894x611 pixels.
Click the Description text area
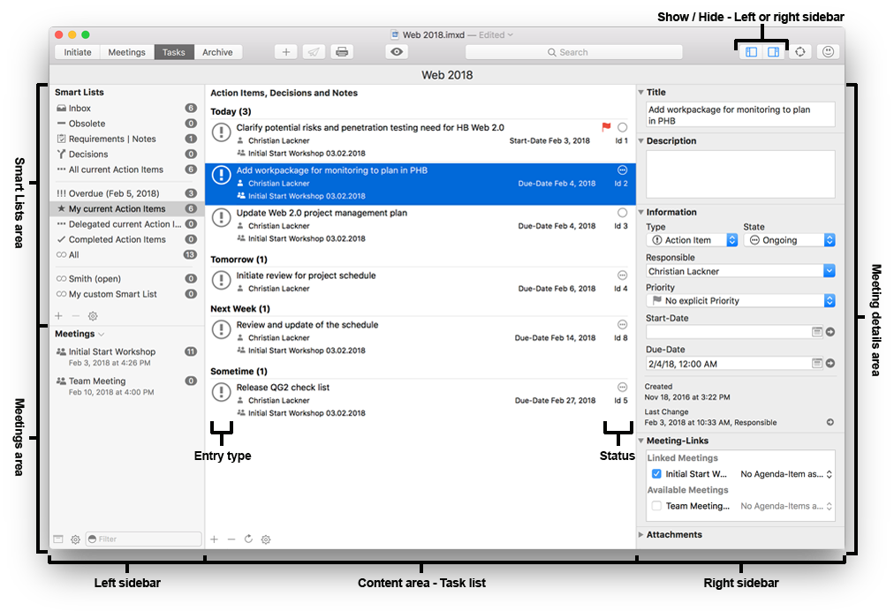click(740, 175)
